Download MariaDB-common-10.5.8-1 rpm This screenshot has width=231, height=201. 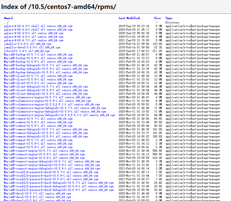click(38, 122)
